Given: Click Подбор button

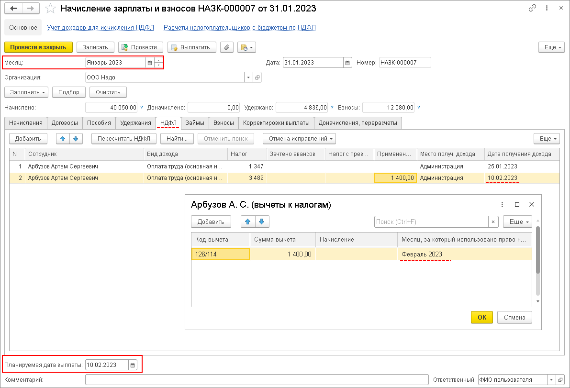Looking at the screenshot, I should (x=69, y=92).
